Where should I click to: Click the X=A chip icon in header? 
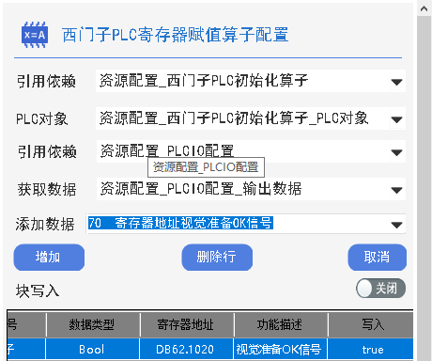coord(35,35)
